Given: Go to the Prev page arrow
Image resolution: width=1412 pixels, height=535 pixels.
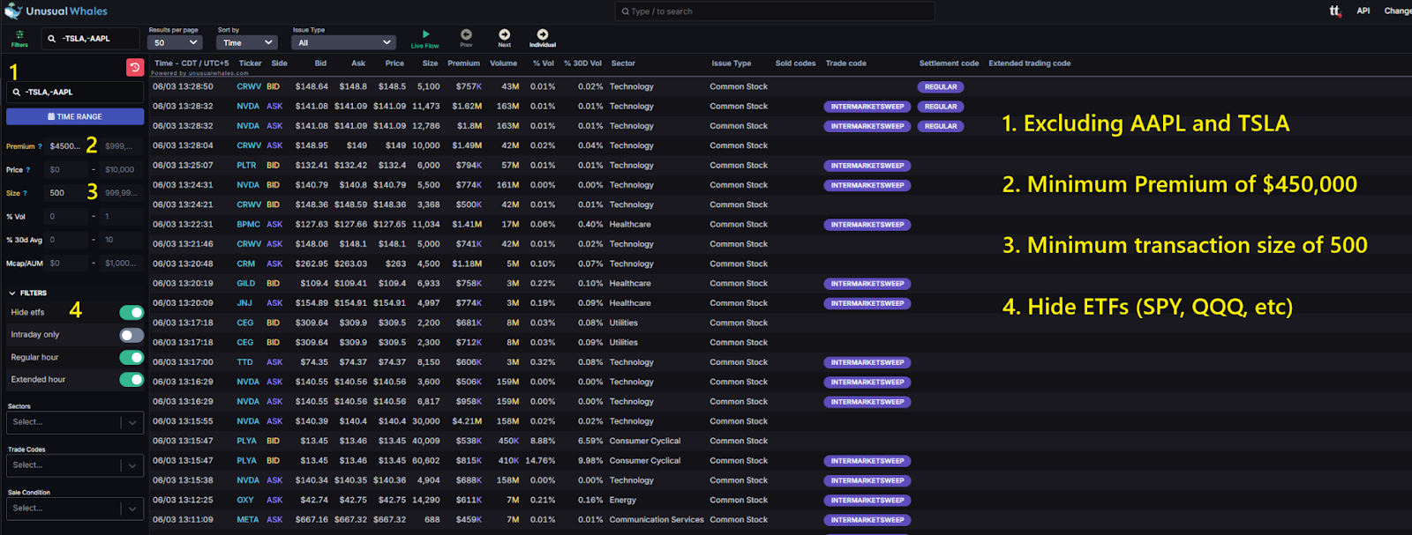Looking at the screenshot, I should click(x=466, y=34).
